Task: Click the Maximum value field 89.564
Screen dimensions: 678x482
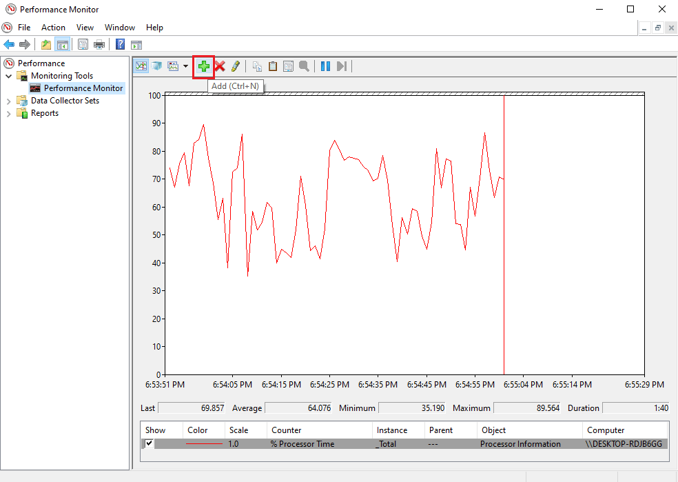Action: pyautogui.click(x=528, y=408)
